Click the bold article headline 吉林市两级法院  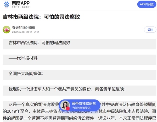point(41,17)
